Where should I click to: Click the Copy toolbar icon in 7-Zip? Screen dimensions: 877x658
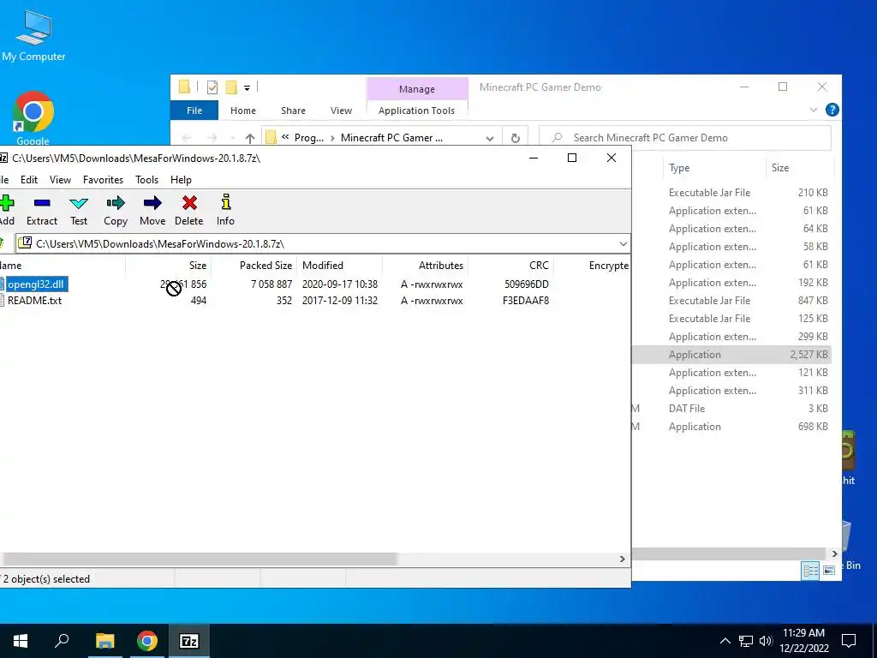(x=116, y=211)
